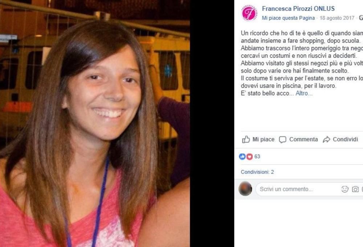Click the thumbs-up Mi piace icon

coord(246,140)
